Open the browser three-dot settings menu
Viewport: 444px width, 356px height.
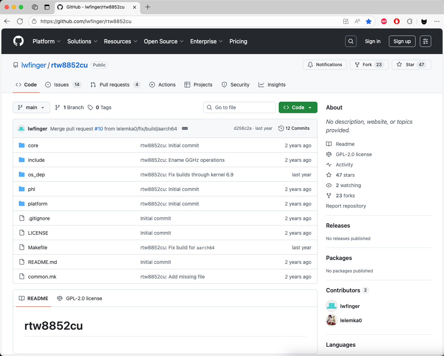click(x=437, y=21)
